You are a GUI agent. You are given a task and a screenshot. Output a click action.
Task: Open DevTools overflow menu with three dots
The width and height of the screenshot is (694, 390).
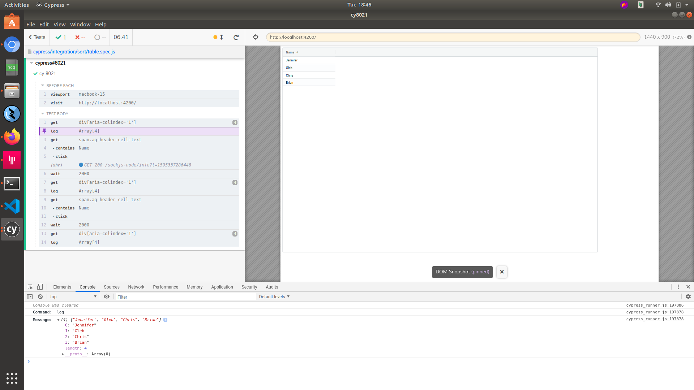(x=678, y=287)
